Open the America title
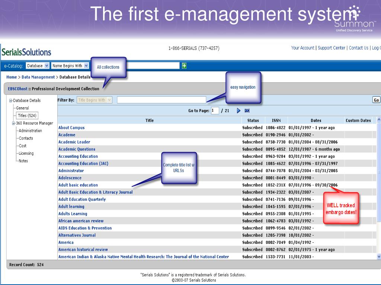 (x=66, y=243)
